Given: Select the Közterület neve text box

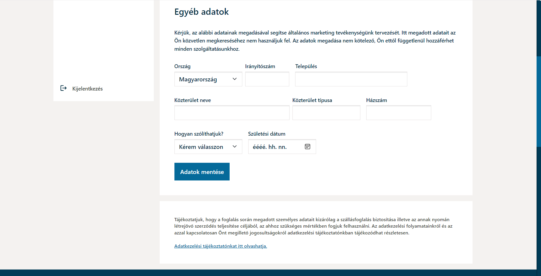Looking at the screenshot, I should [232, 113].
